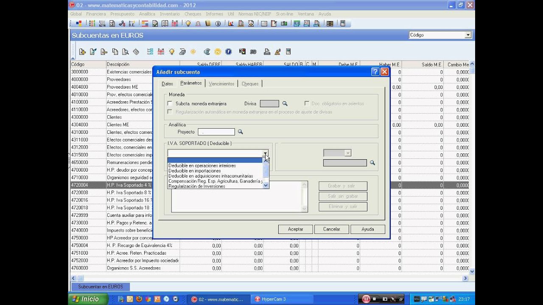Click the Eliminar y salir button

tap(343, 207)
